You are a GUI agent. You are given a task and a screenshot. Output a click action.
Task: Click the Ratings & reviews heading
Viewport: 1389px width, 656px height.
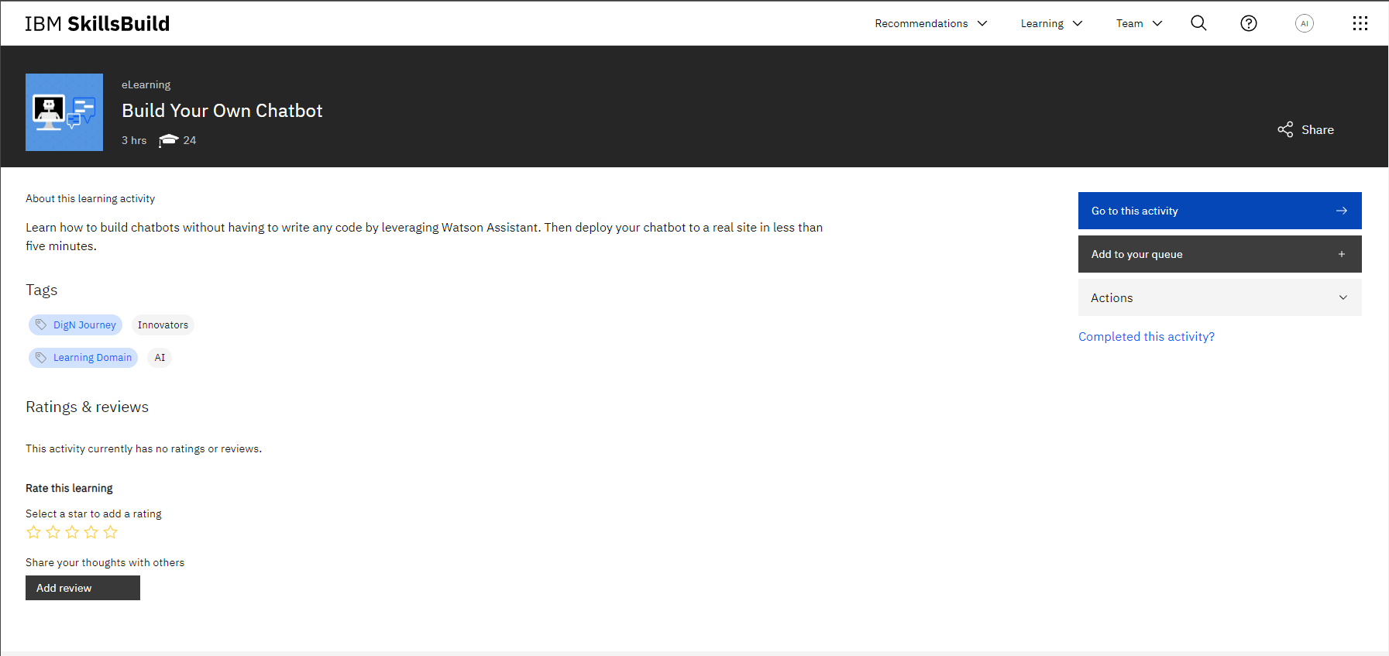87,407
